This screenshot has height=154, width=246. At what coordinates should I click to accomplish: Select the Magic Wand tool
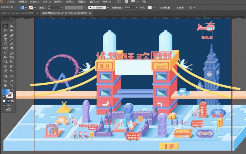pos(5,30)
